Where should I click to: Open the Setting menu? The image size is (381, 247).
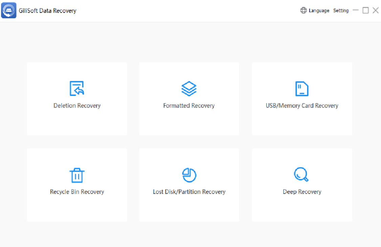pyautogui.click(x=341, y=10)
